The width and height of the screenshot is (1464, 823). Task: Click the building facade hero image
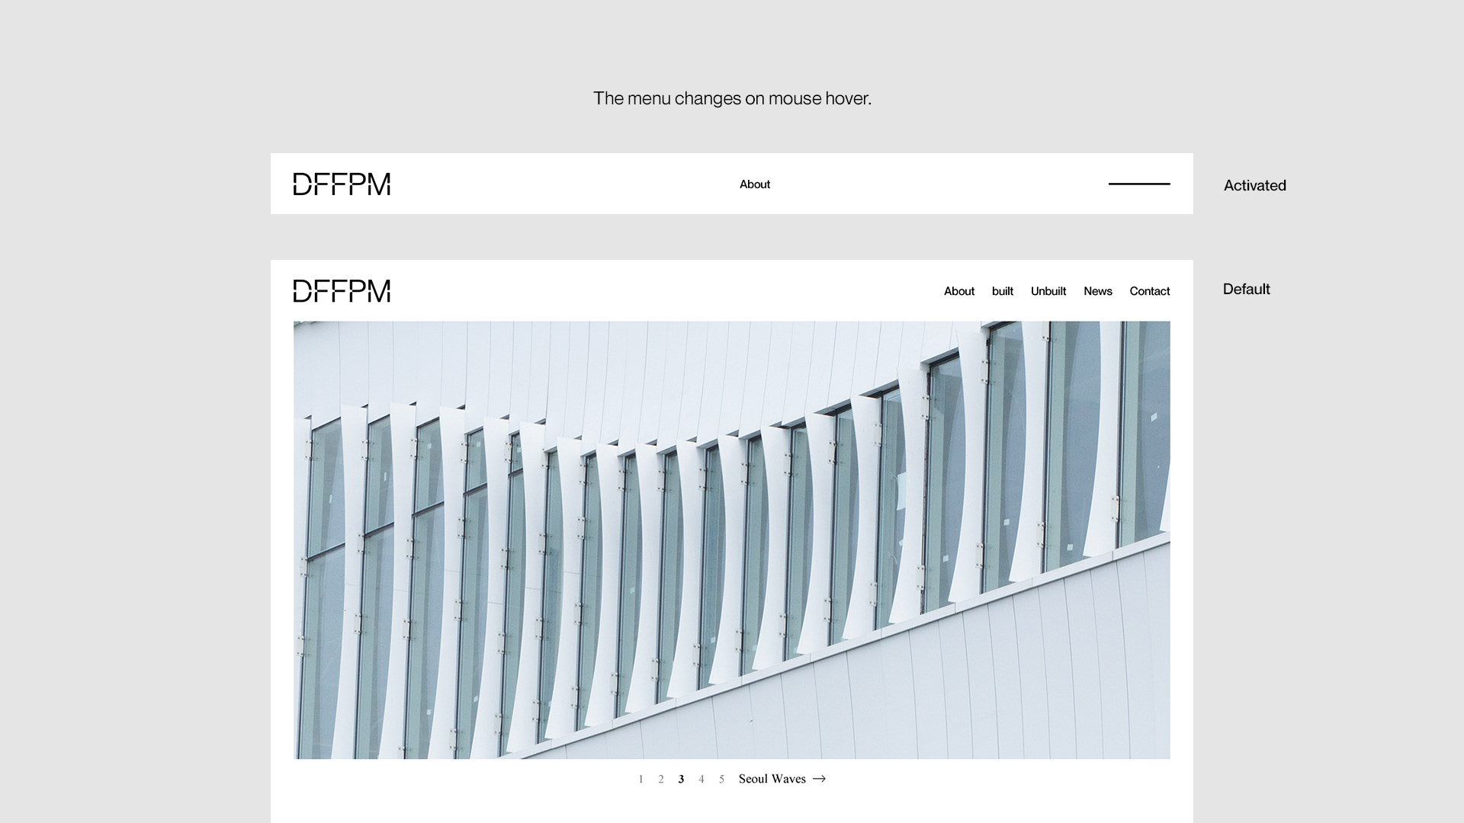tap(732, 540)
